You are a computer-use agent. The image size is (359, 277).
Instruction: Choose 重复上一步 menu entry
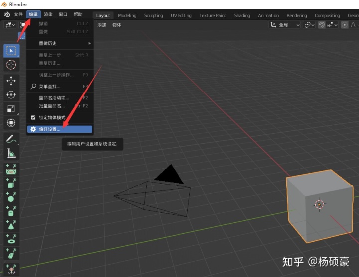pyautogui.click(x=60, y=55)
